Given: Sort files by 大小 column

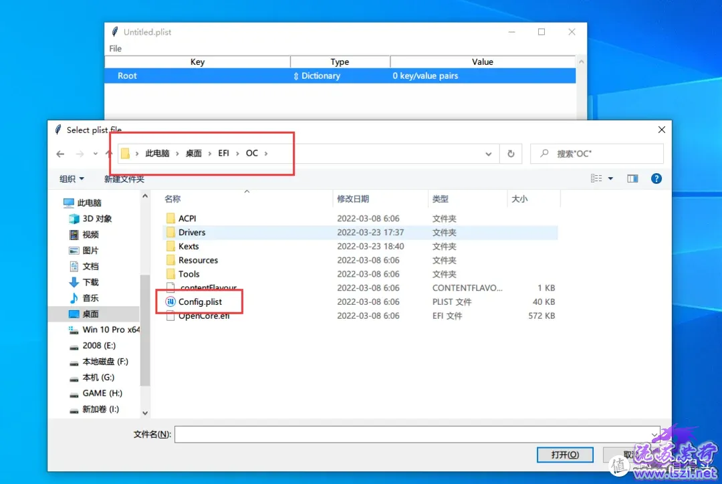Looking at the screenshot, I should tap(519, 199).
